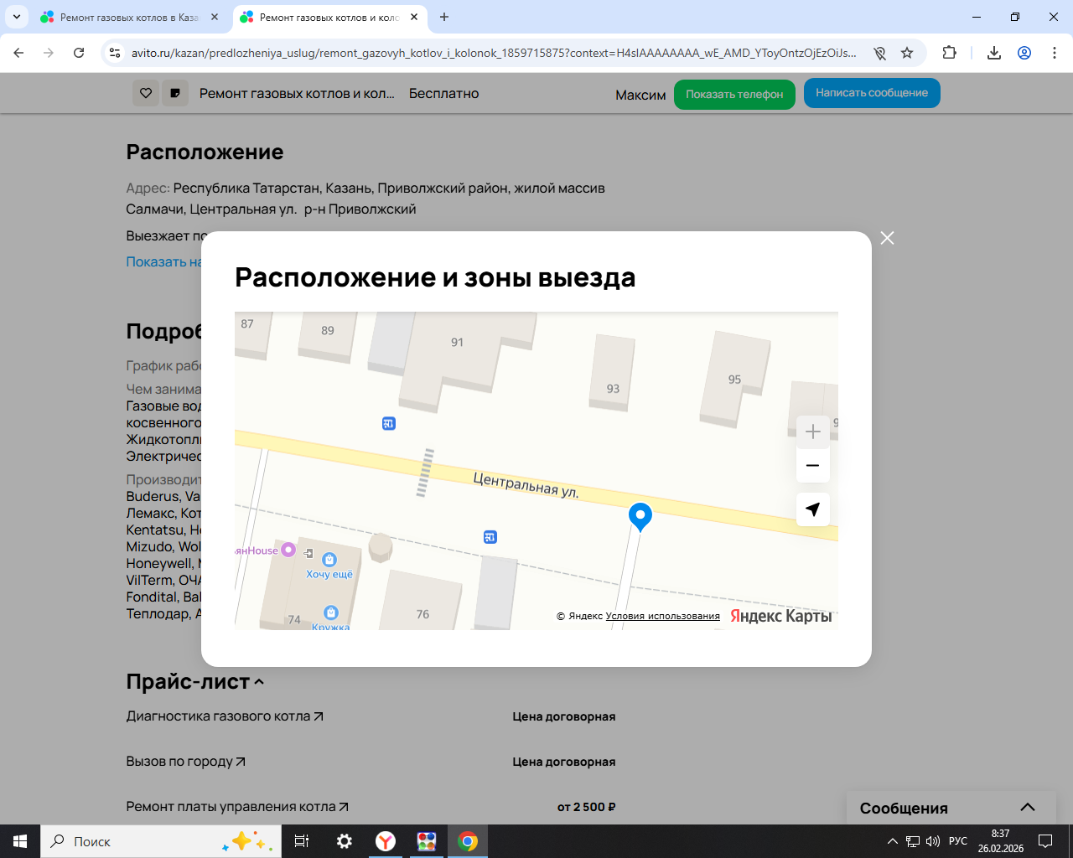Image resolution: width=1073 pixels, height=858 pixels.
Task: Open Yandex Browser from the taskbar
Action: pos(386,841)
